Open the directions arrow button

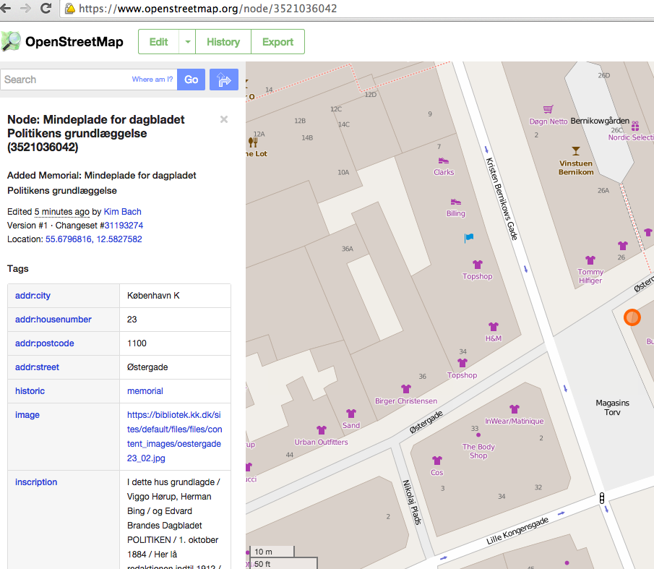pos(224,80)
